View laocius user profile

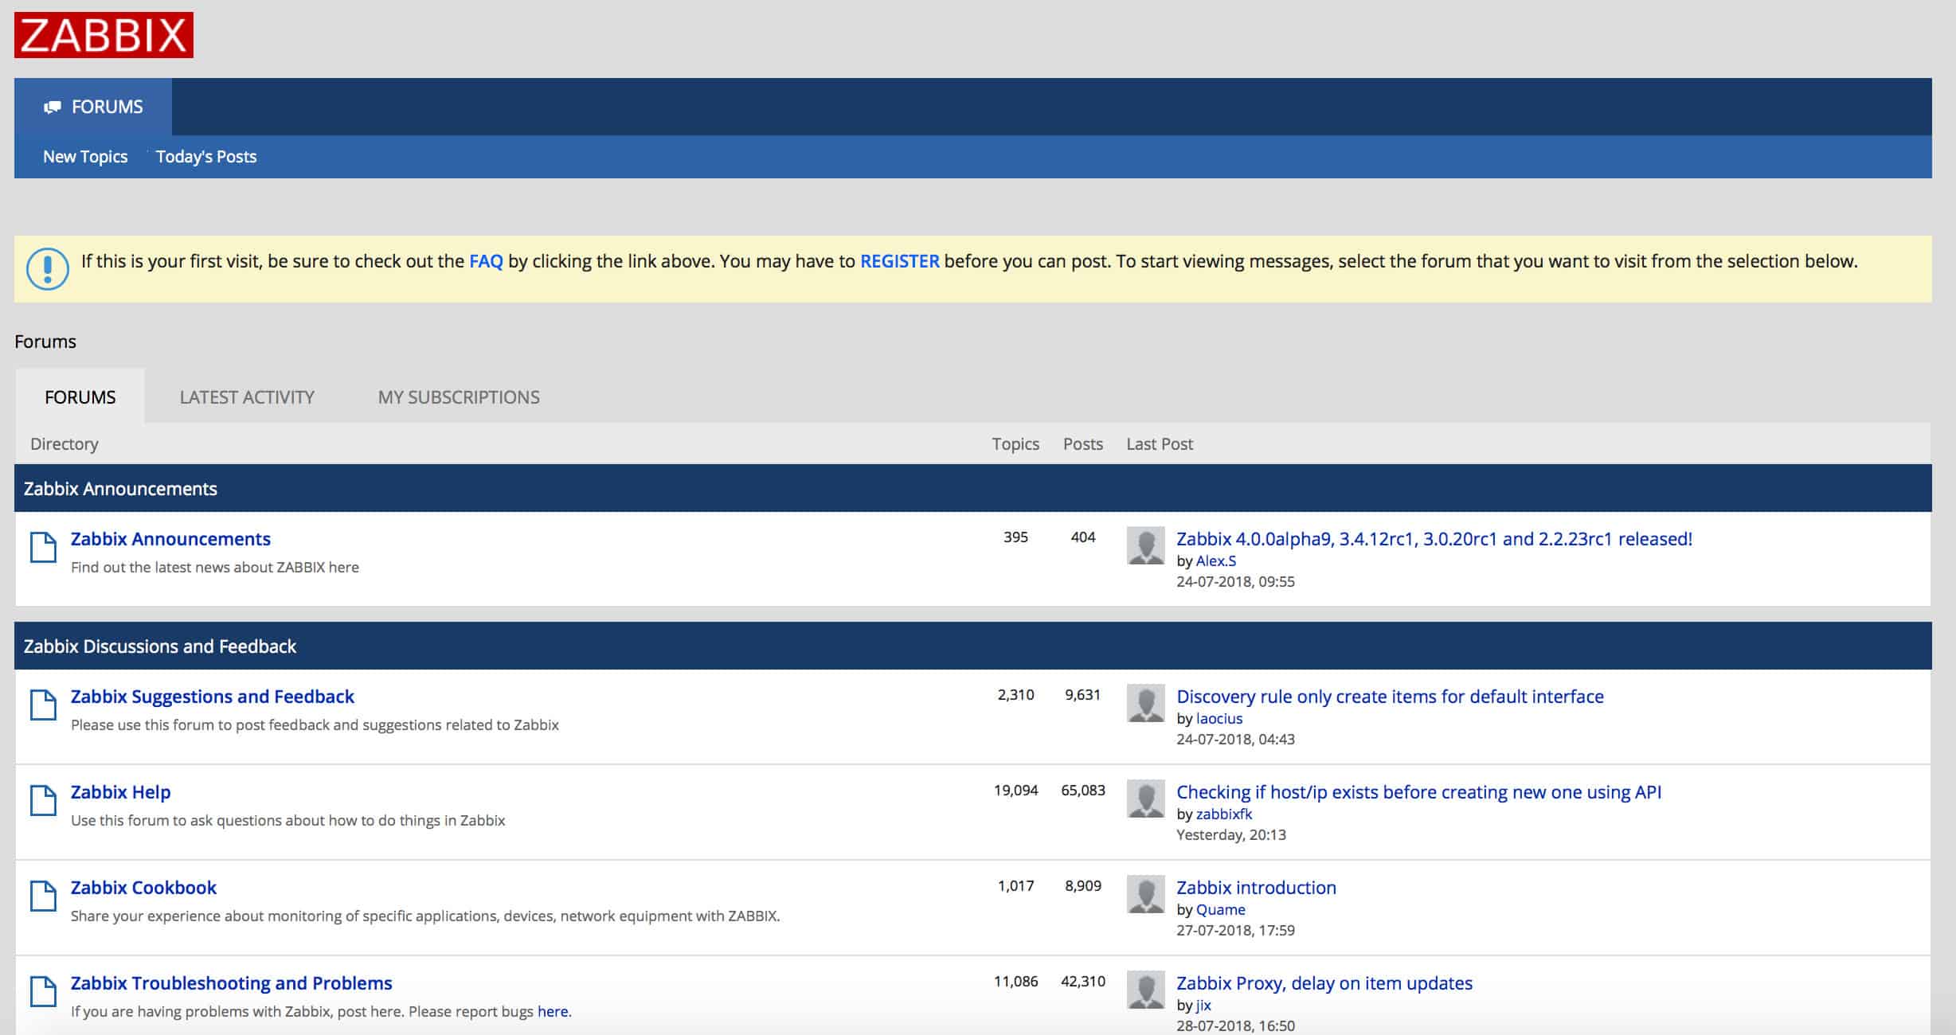click(x=1219, y=719)
